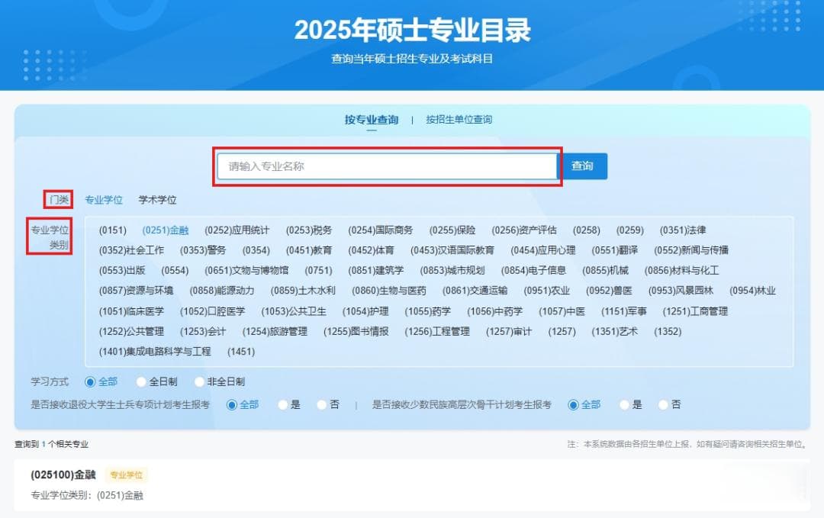
Task: Choose category (1055)药学
Action: click(x=427, y=311)
